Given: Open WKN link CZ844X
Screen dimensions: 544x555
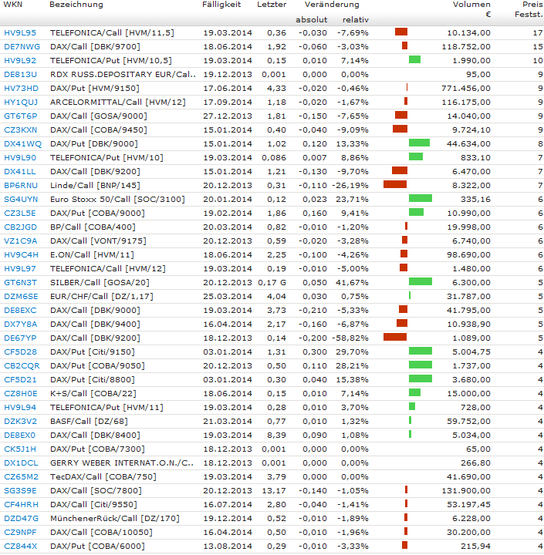Looking at the screenshot, I should [21, 547].
